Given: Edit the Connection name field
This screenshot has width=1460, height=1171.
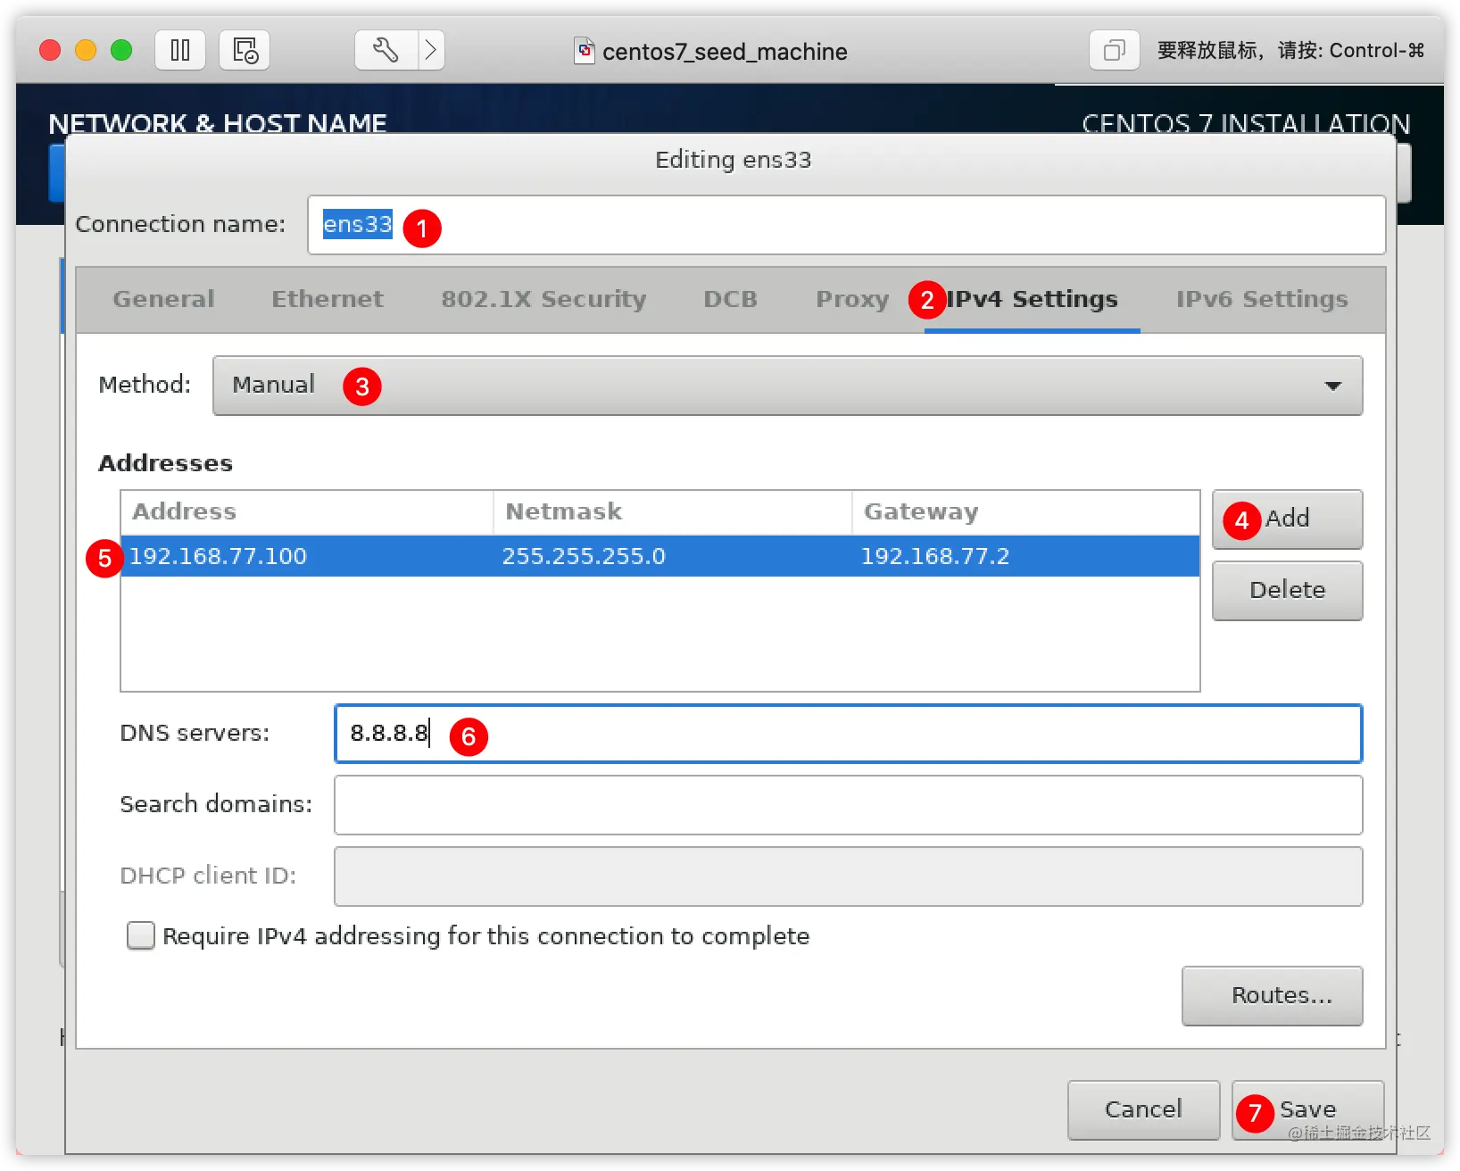Looking at the screenshot, I should (x=846, y=225).
